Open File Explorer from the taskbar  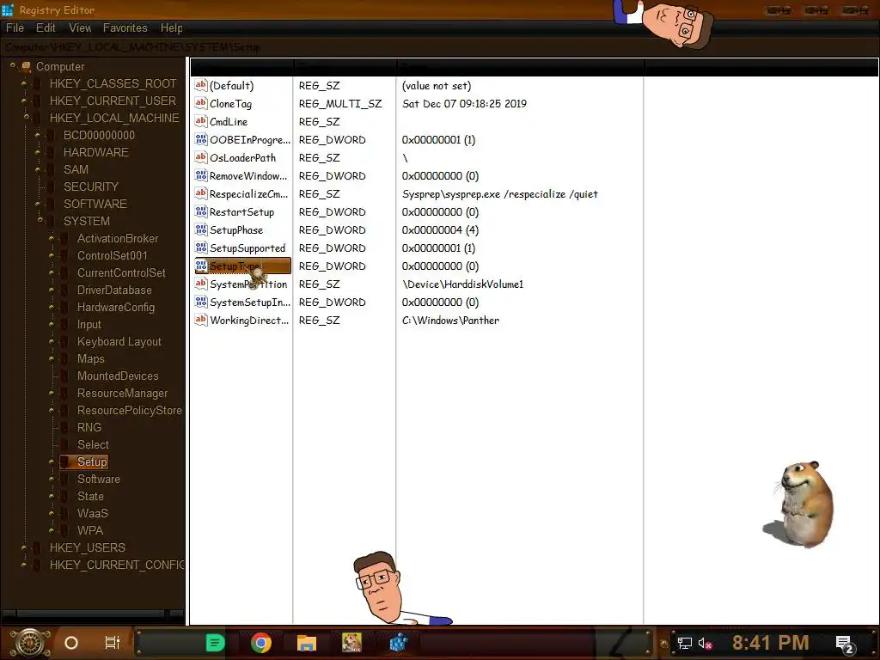tap(307, 643)
